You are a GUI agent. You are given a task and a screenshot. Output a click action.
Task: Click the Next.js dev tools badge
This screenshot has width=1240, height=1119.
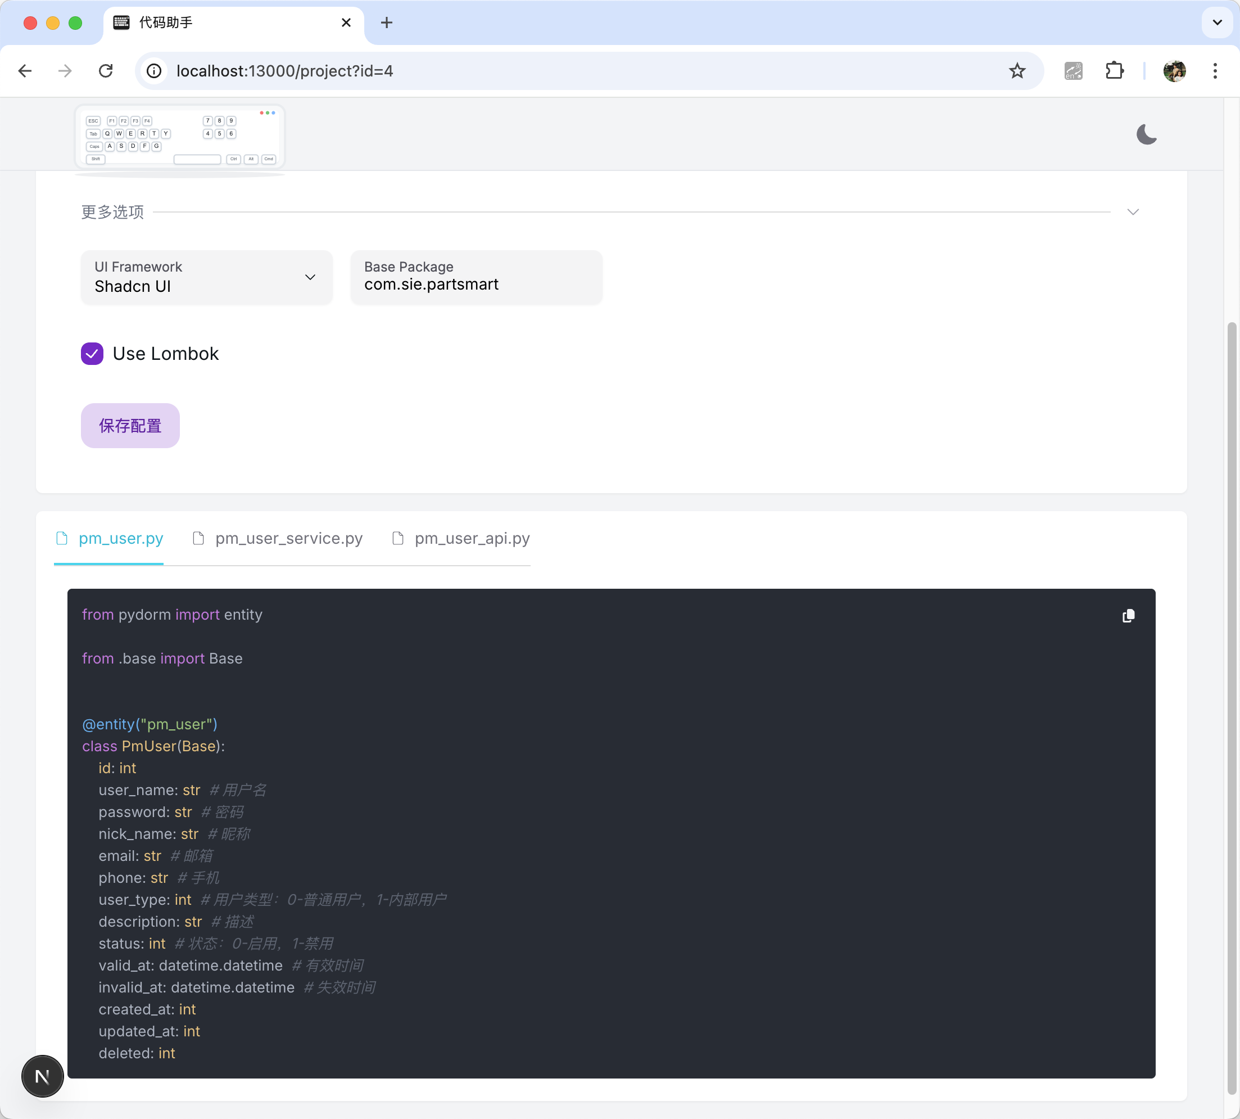coord(42,1077)
